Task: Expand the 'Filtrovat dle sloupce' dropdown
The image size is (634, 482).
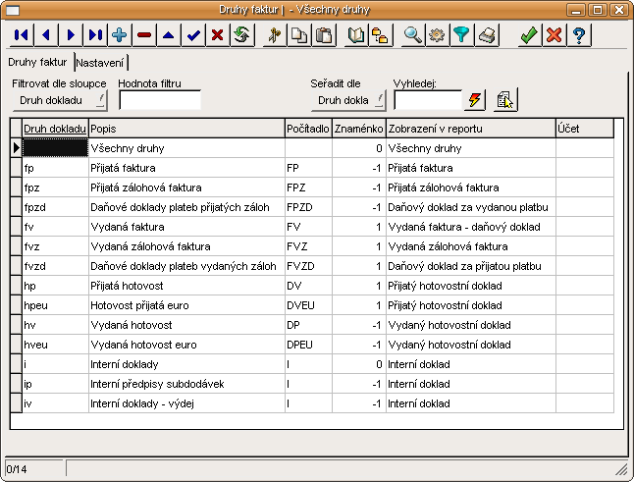Action: 60,99
